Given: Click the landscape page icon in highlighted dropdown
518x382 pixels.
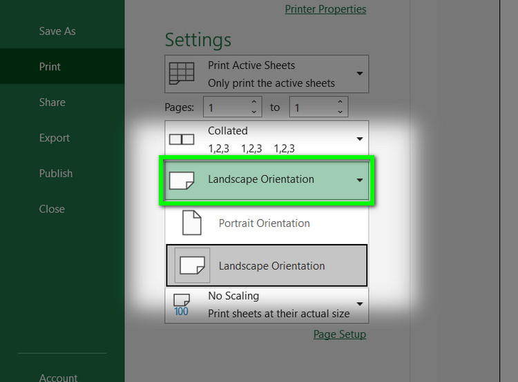Looking at the screenshot, I should pyautogui.click(x=182, y=180).
